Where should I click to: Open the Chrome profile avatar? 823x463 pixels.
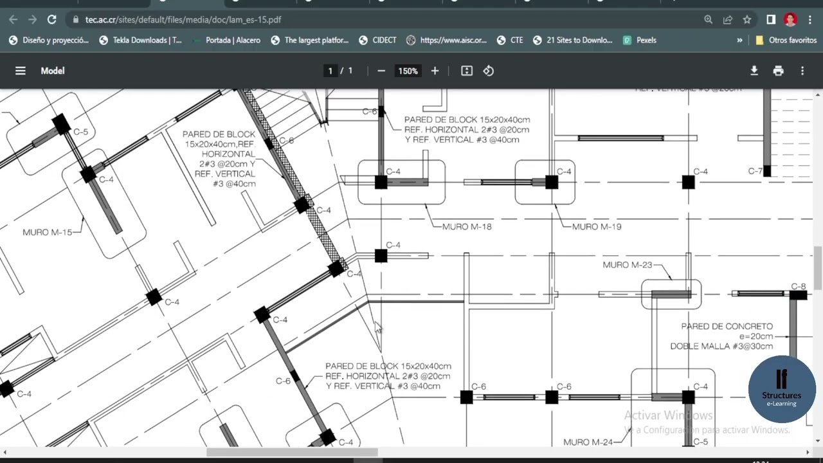pos(790,20)
